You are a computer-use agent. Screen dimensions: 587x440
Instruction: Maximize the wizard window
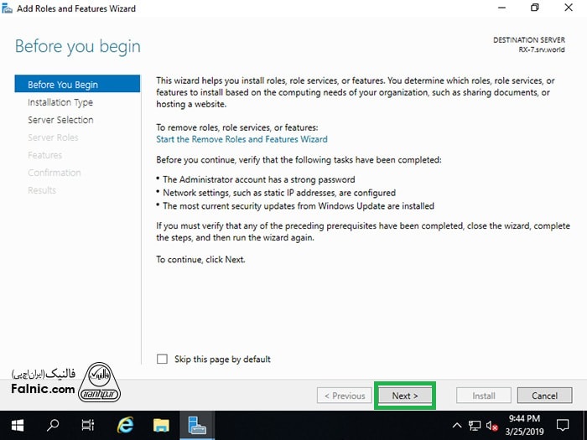pyautogui.click(x=535, y=8)
